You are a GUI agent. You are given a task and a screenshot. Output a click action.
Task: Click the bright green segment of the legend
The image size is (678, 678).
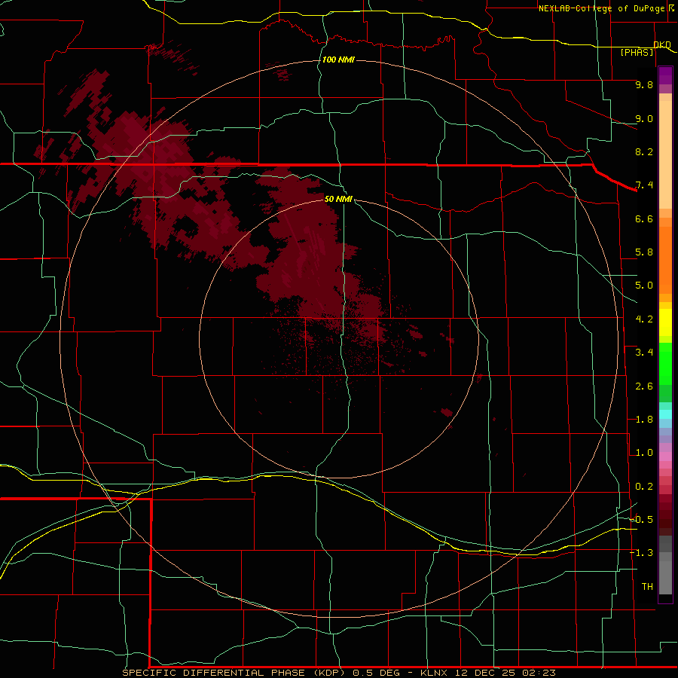click(x=665, y=364)
